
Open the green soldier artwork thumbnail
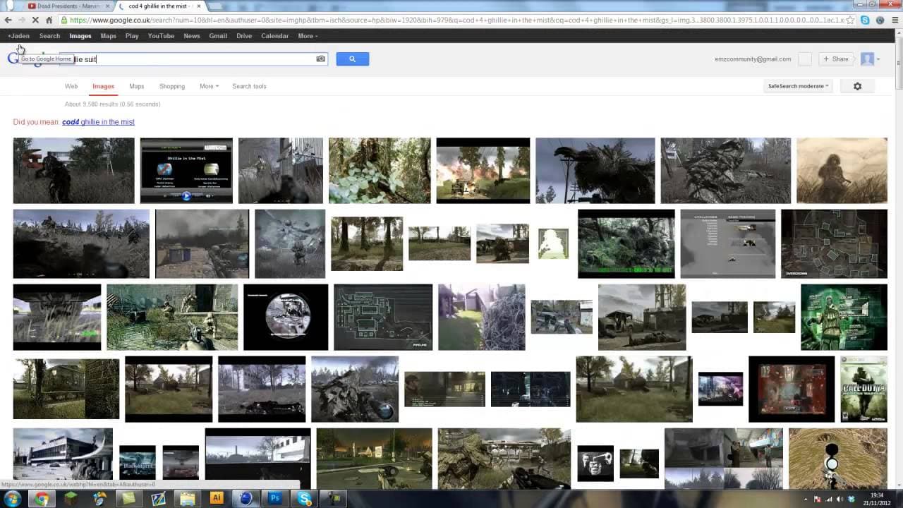click(x=844, y=317)
